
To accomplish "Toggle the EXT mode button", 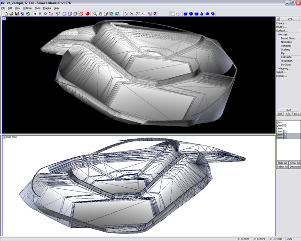I will pyautogui.click(x=280, y=114).
